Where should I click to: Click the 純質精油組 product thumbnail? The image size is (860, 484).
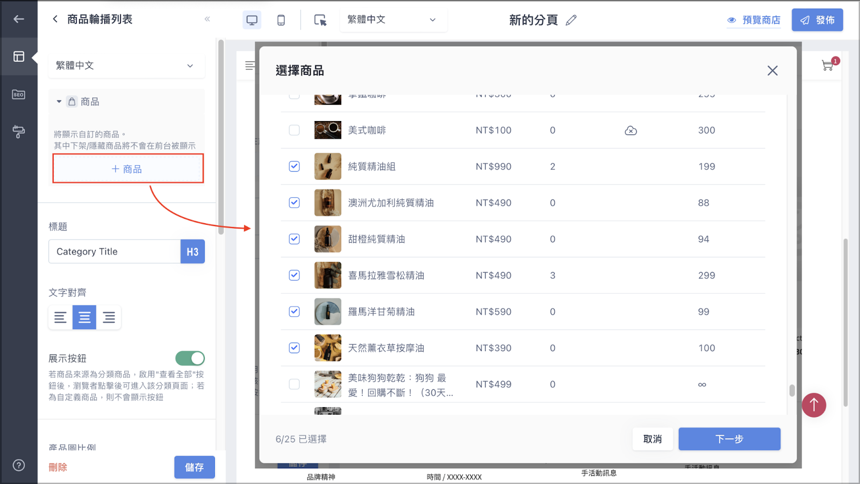click(x=328, y=166)
